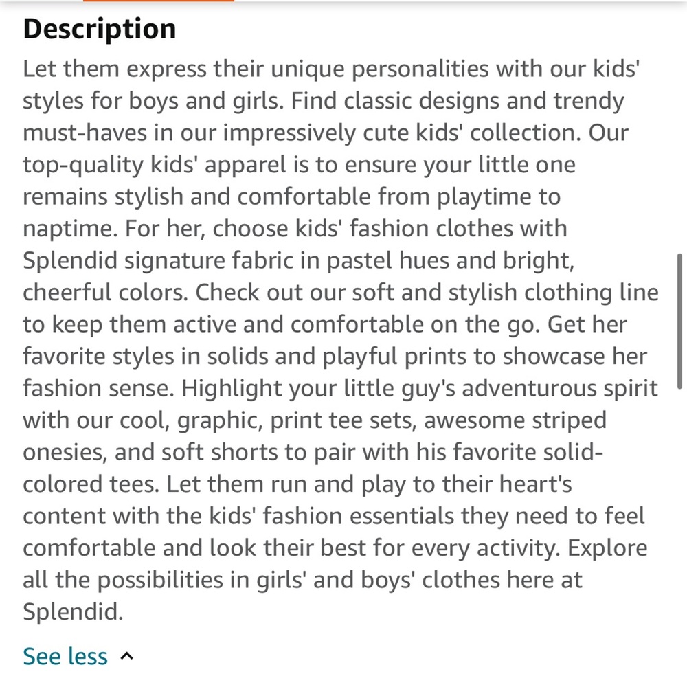
Task: Click the upward chevron beside See less
Action: tap(126, 656)
